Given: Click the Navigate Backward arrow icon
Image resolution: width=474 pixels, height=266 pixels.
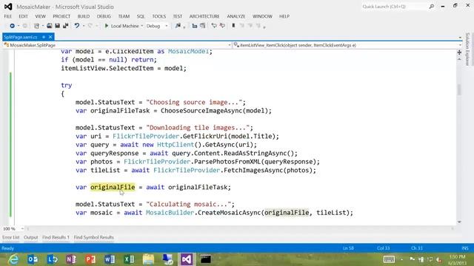Looking at the screenshot, I should click(x=12, y=26).
